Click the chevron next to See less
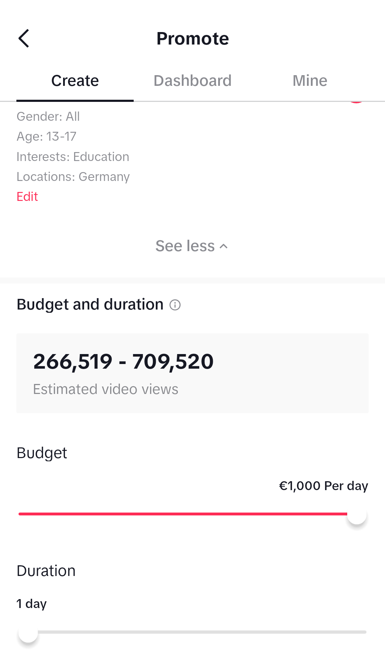The image size is (385, 670). tap(224, 246)
